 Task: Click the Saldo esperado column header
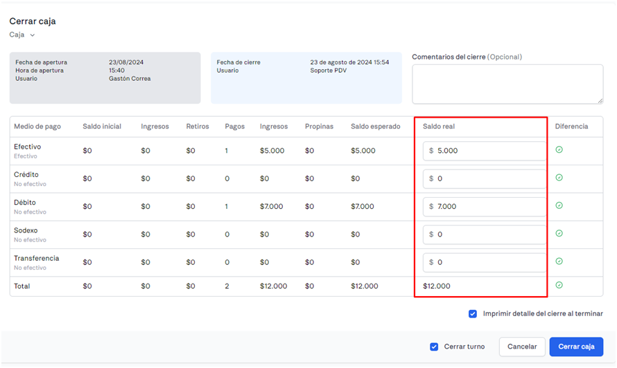pyautogui.click(x=375, y=127)
